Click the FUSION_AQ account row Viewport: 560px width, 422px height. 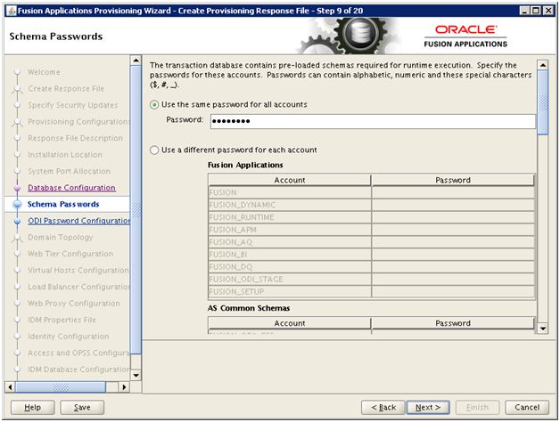point(371,242)
